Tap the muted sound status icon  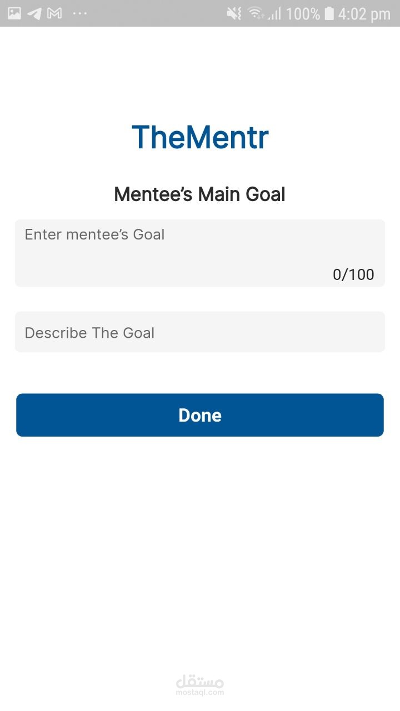click(x=234, y=13)
